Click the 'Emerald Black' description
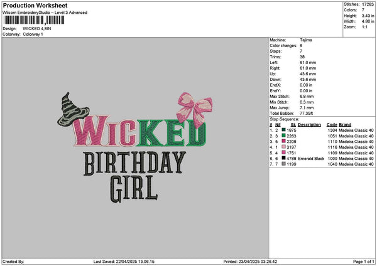Viewport: 377px width, 266px height. 311,159
